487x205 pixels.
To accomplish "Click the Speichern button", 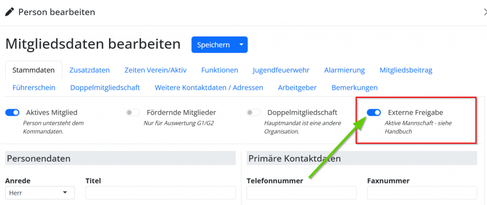I will pyautogui.click(x=213, y=45).
